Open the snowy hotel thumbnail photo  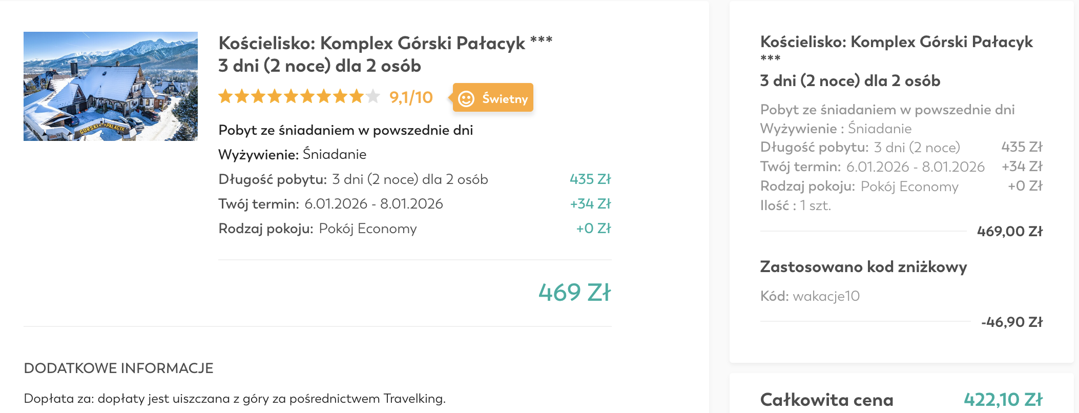(x=111, y=86)
